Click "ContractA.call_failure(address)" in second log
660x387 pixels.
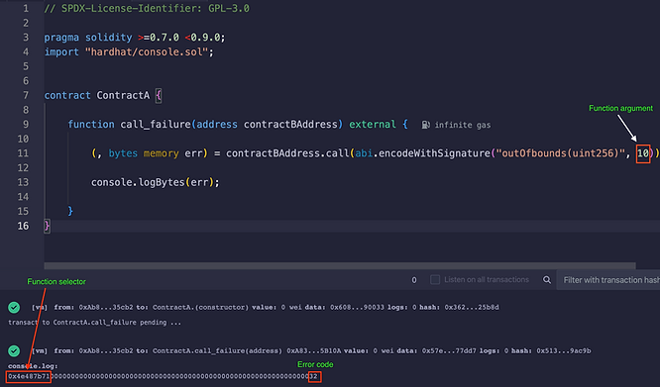[x=217, y=350]
